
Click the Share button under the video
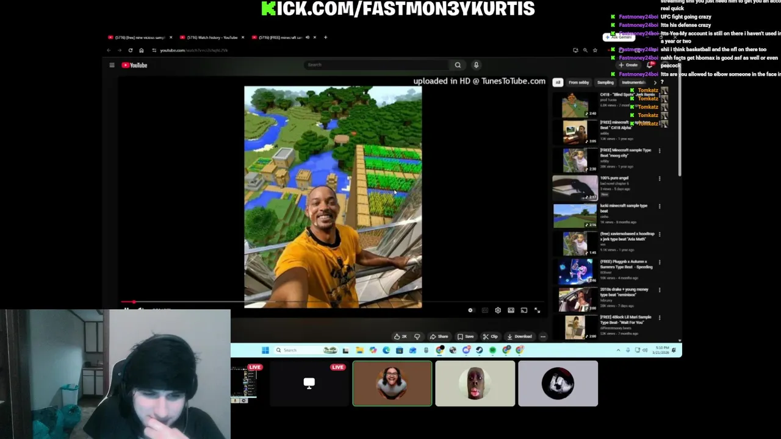click(x=439, y=337)
